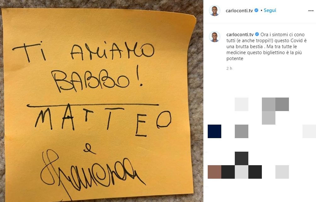Click the blue verified badge in the caption
The image size is (316, 202).
pyautogui.click(x=257, y=34)
